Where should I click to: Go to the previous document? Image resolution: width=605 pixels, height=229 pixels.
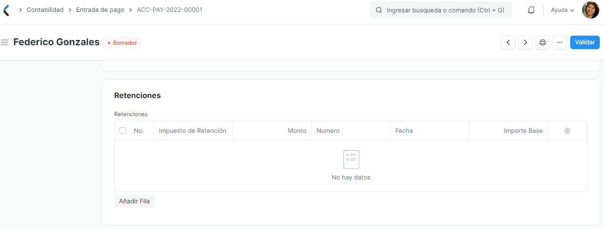[508, 42]
